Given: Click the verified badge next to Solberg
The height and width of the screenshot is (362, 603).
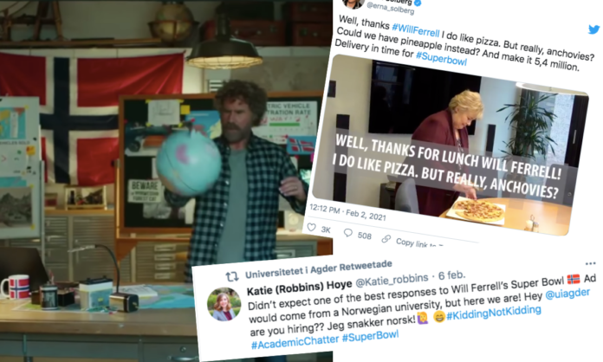Looking at the screenshot, I should (418, 3).
